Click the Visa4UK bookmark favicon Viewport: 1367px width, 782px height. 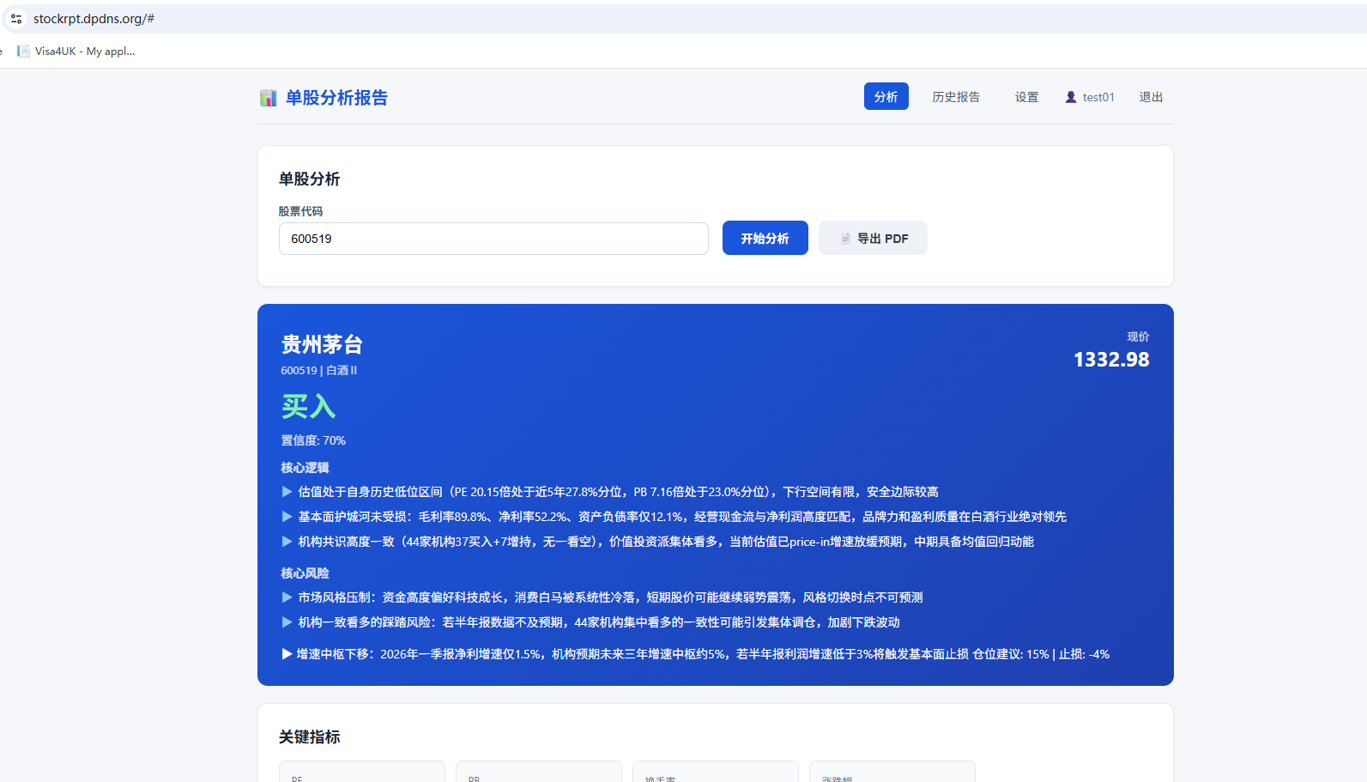(23, 52)
